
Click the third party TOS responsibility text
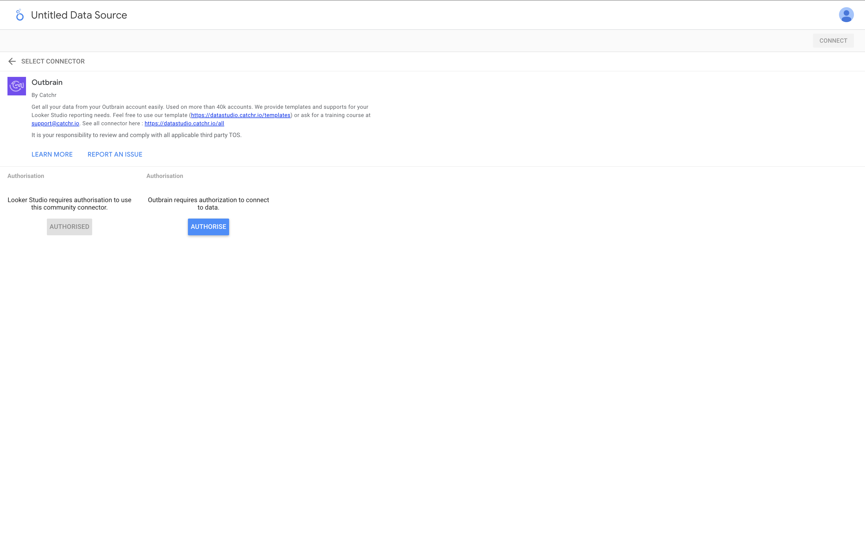click(136, 135)
